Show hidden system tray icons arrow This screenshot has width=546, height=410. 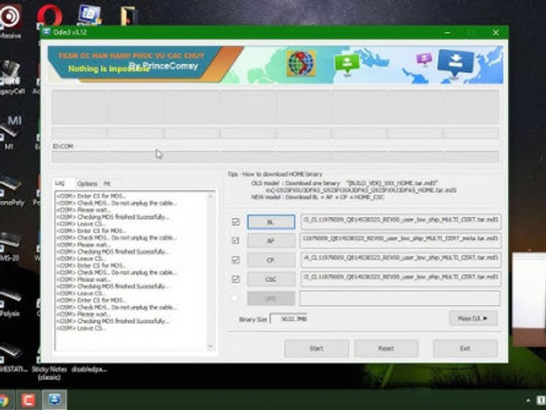[529, 401]
